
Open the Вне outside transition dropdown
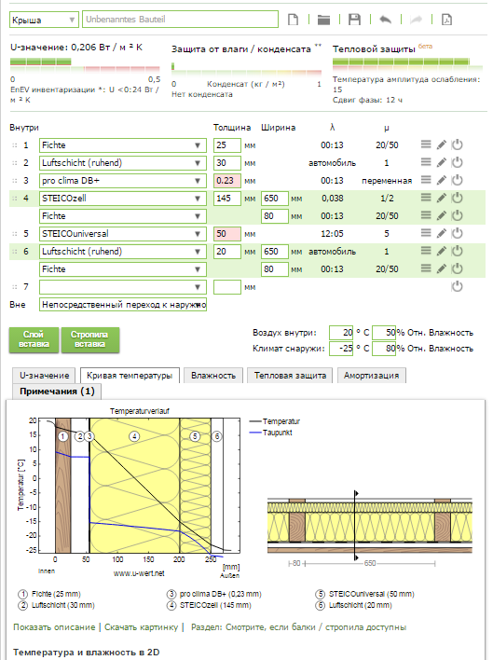pyautogui.click(x=123, y=304)
